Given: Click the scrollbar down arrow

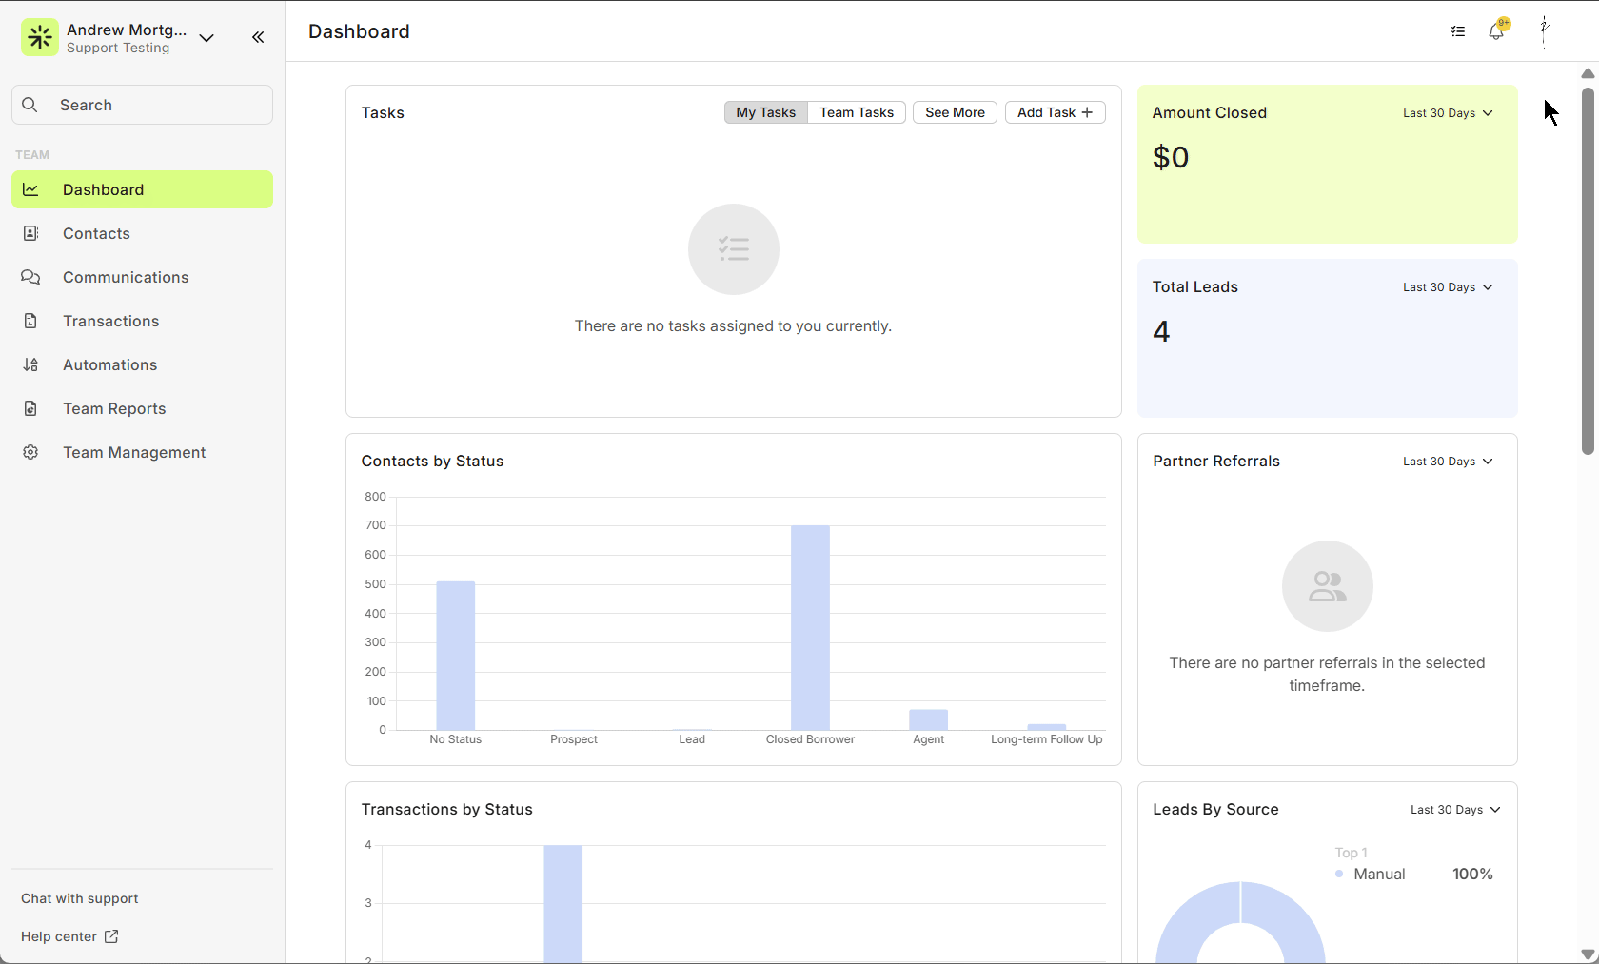Looking at the screenshot, I should point(1588,954).
